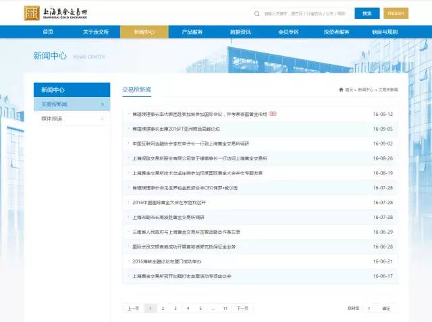This screenshot has width=432, height=322.
Task: Open the 上海市副市长 visit article
Action: click(x=168, y=217)
